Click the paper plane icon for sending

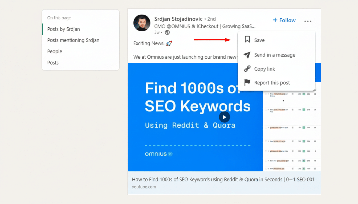(247, 55)
